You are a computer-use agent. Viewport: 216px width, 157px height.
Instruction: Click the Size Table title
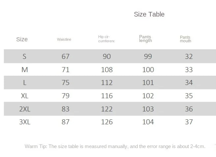[149, 14]
